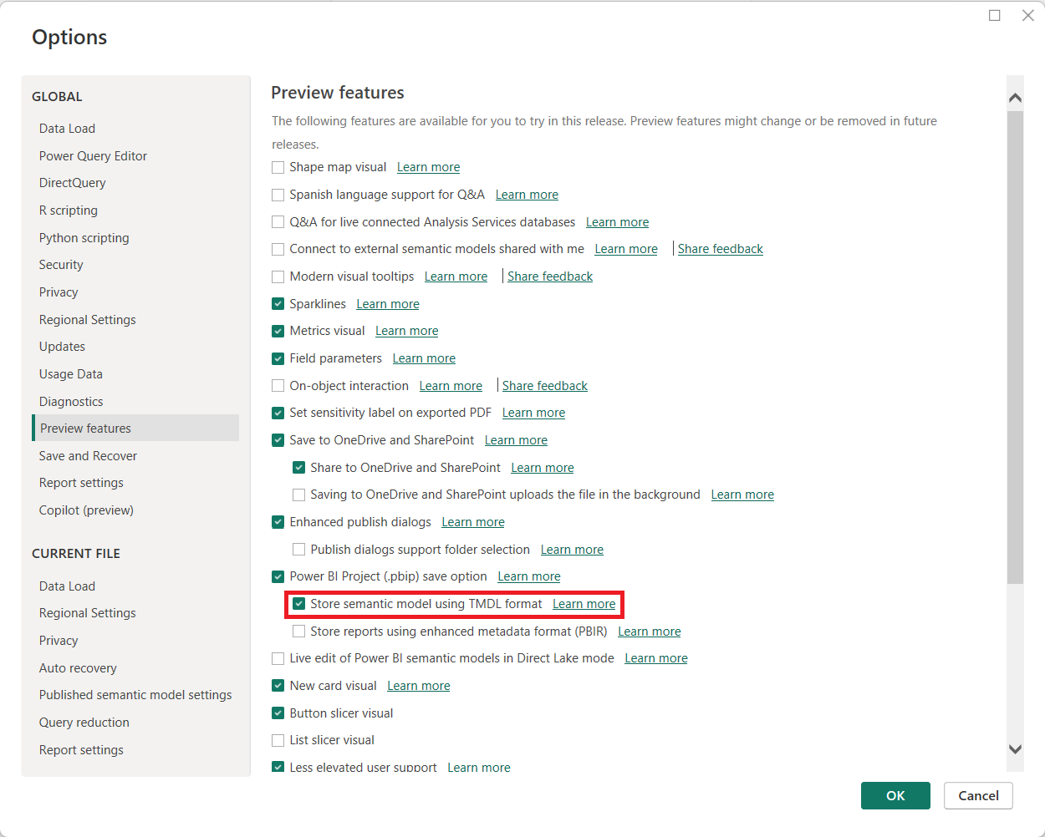Viewport: 1045px width, 837px height.
Task: Open R scripting options
Action: (x=69, y=211)
